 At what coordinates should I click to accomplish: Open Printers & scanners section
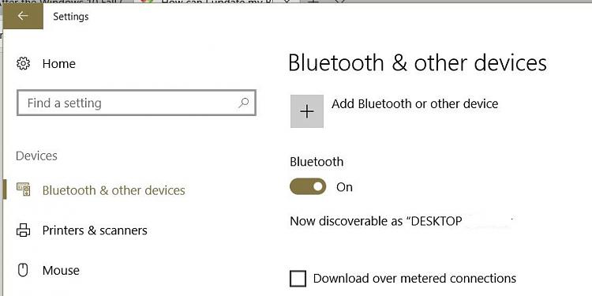[x=95, y=230]
